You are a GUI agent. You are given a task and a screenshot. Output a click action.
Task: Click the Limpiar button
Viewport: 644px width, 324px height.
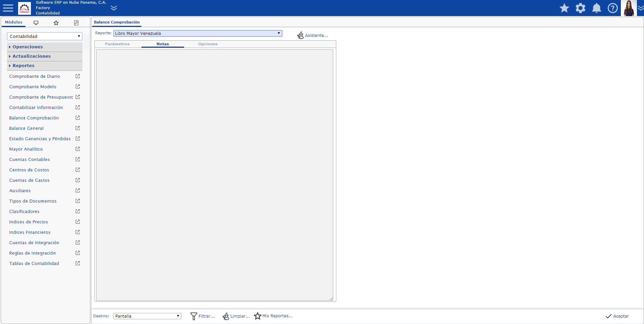pos(236,316)
